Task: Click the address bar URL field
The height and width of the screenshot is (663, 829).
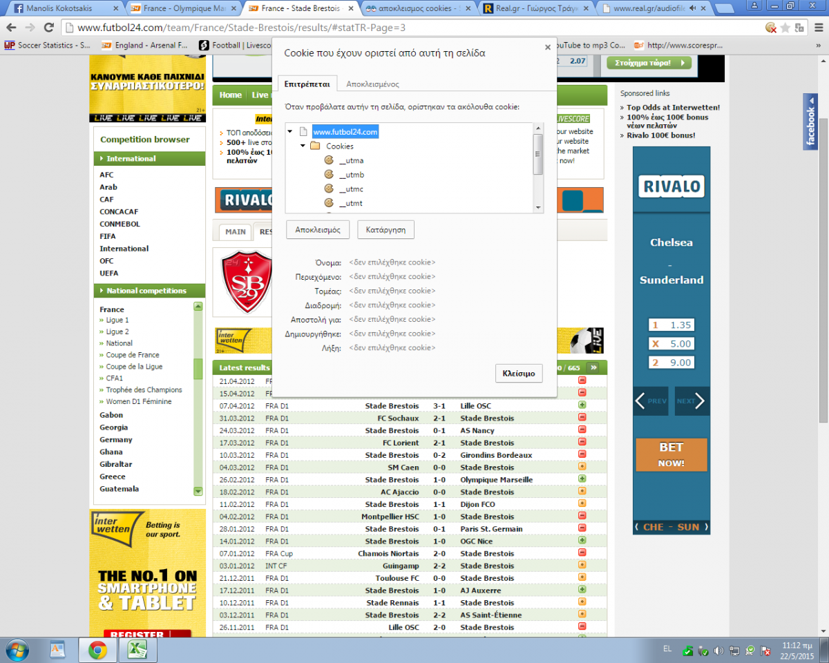Action: pyautogui.click(x=414, y=28)
